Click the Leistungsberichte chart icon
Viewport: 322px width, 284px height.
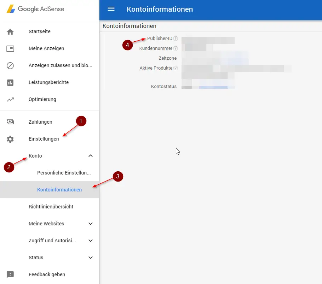[10, 82]
